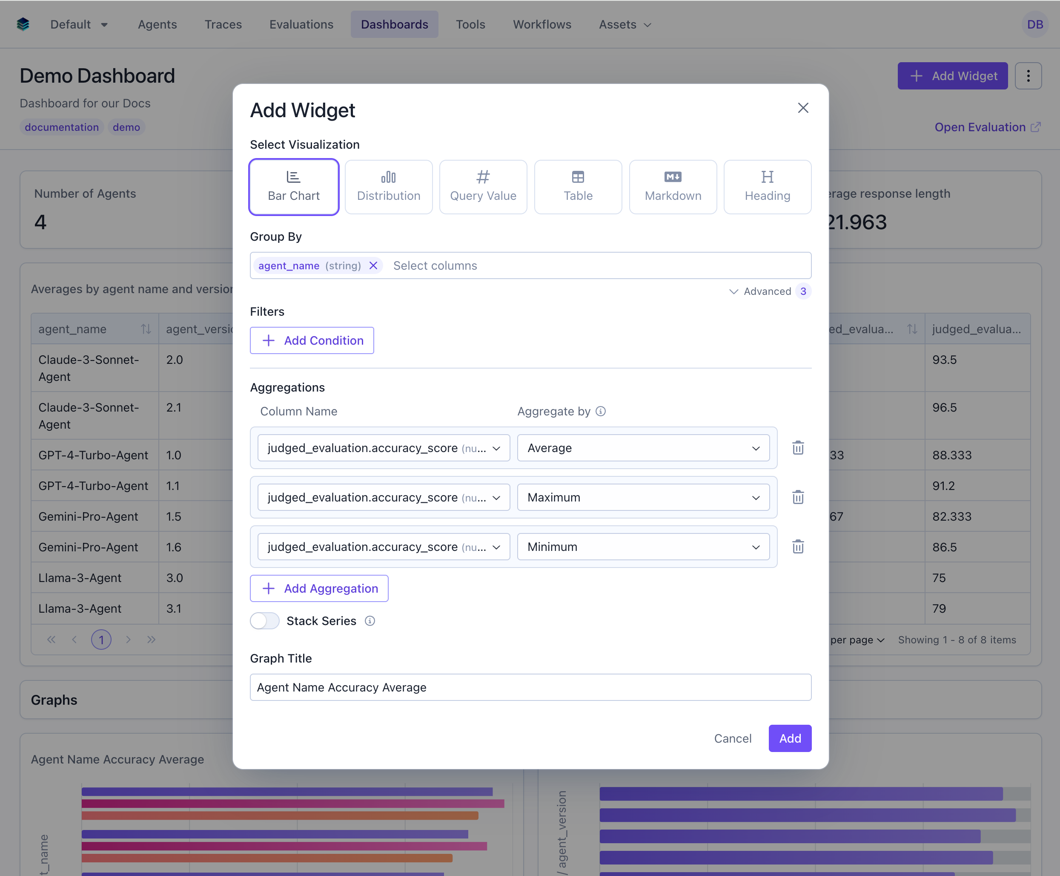Open the Evaluations tab

pos(301,24)
